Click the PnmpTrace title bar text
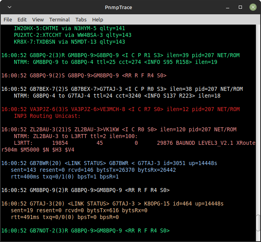This screenshot has width=261, height=242. click(130, 7)
